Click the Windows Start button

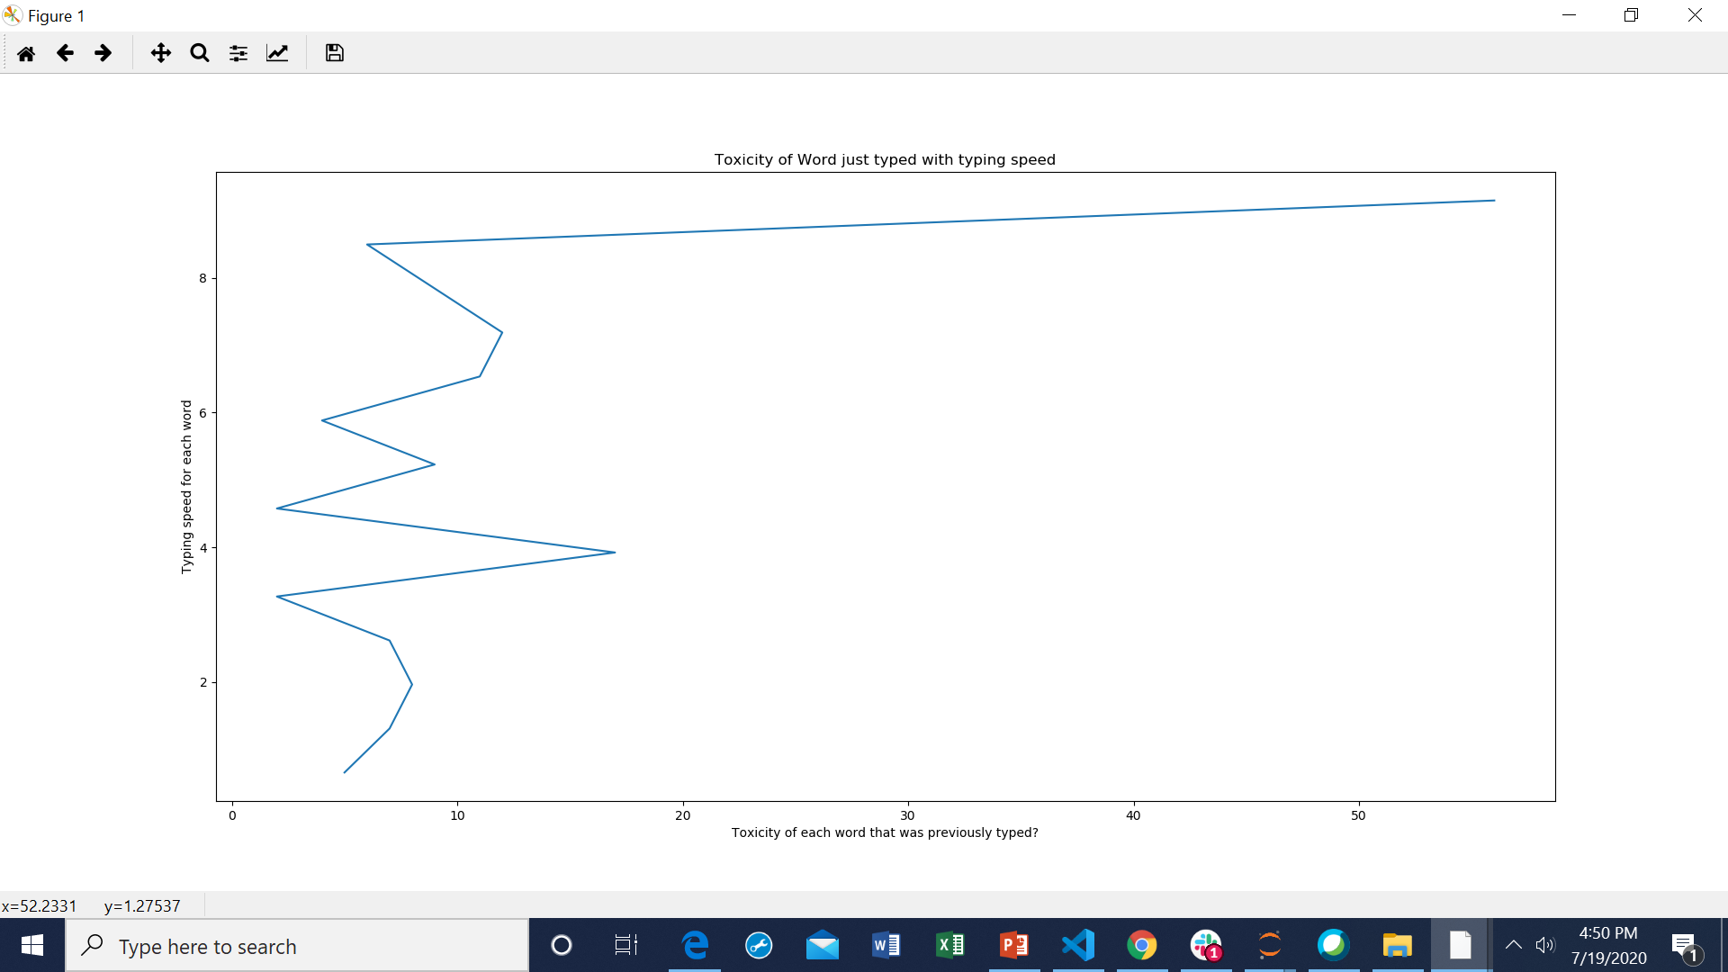click(32, 945)
